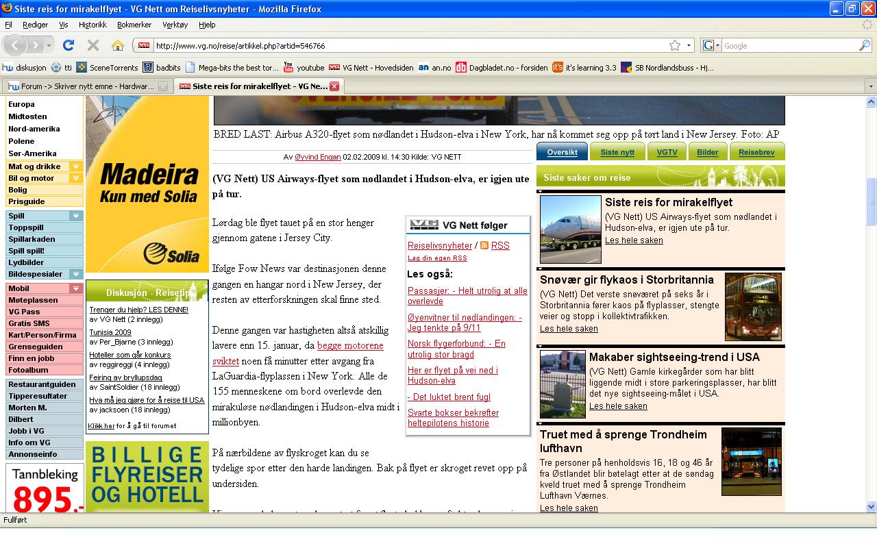Click the scrollbar down arrow
Viewport: 877px width, 548px height.
pyautogui.click(x=872, y=507)
